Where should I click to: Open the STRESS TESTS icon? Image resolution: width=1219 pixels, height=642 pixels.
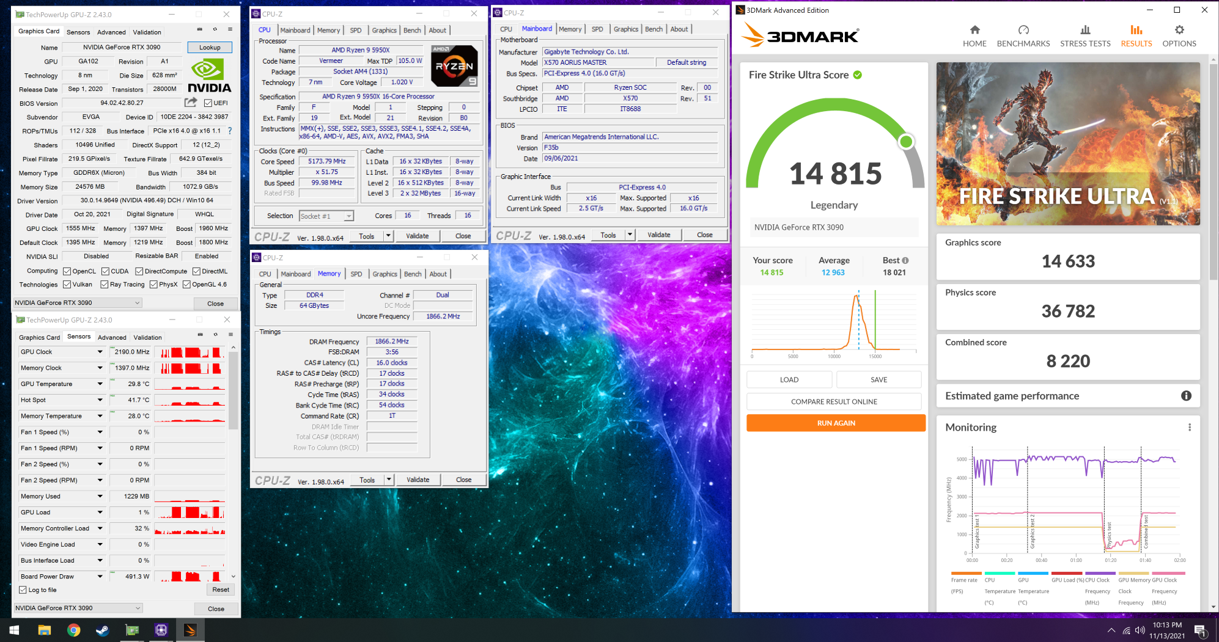[1085, 30]
